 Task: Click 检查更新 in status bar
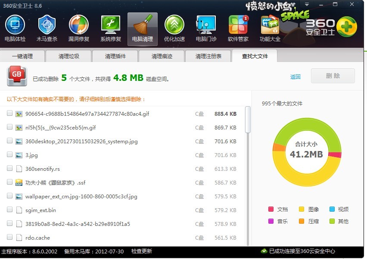(x=142, y=251)
